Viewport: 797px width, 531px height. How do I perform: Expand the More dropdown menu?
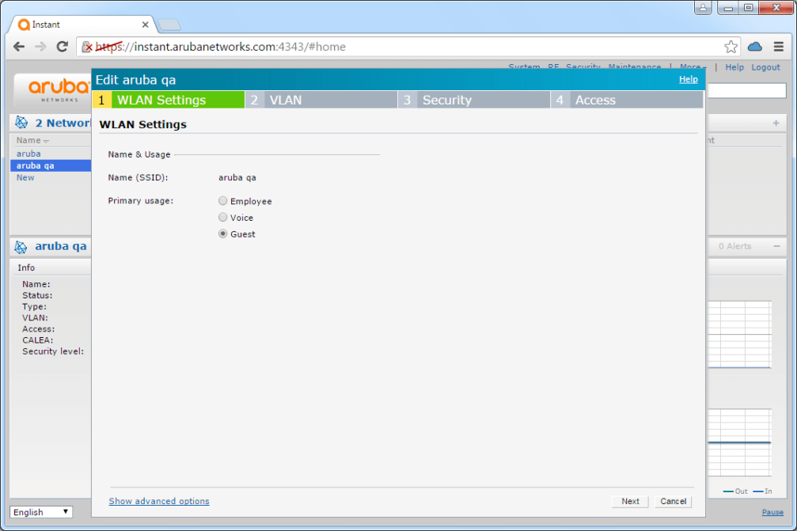[692, 67]
